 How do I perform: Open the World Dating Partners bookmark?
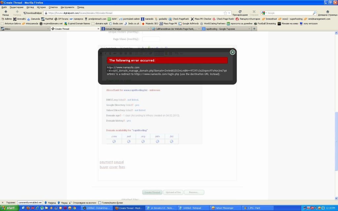pos(213,24)
